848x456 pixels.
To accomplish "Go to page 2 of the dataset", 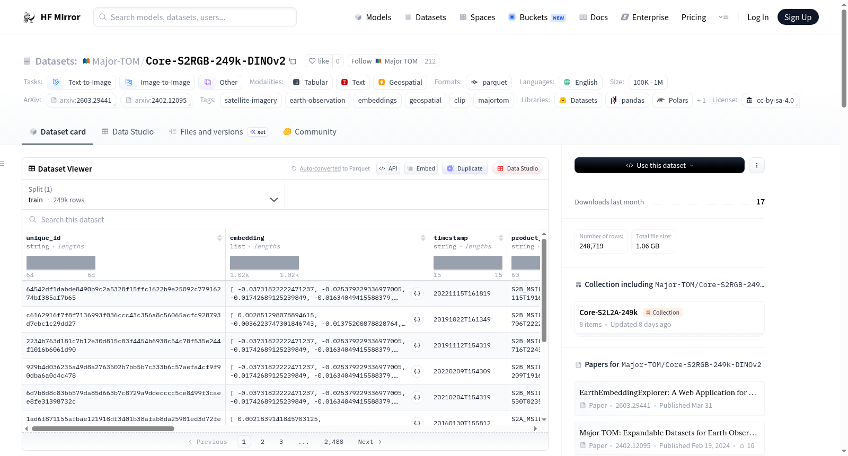I will click(x=262, y=442).
